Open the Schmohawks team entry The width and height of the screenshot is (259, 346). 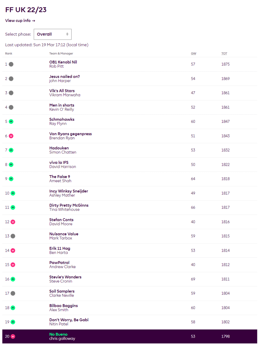[x=62, y=119]
